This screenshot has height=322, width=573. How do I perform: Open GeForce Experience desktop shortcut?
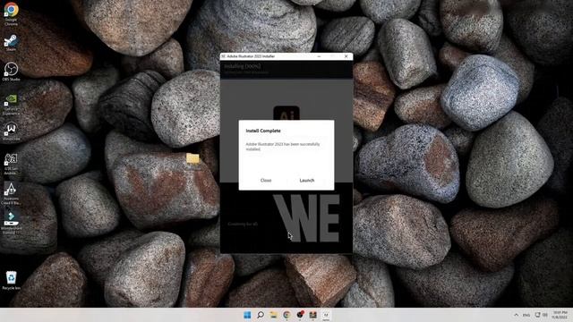coord(11,106)
